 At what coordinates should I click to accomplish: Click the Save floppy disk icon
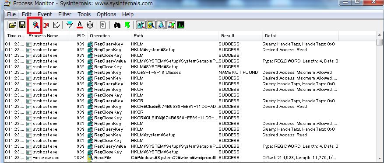(x=22, y=25)
